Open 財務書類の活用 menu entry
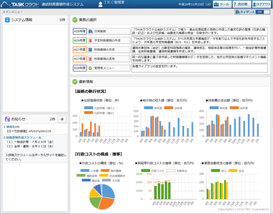Image resolution: width=273 pixels, height=214 pixels. click(x=109, y=59)
